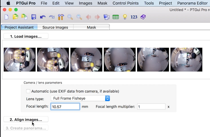This screenshot has width=210, height=137.
Task: Click the Redo arrow icon
Action: [52, 17]
